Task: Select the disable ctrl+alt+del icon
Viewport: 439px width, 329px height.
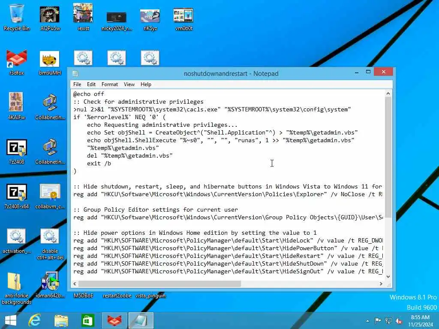Action: coord(50,243)
